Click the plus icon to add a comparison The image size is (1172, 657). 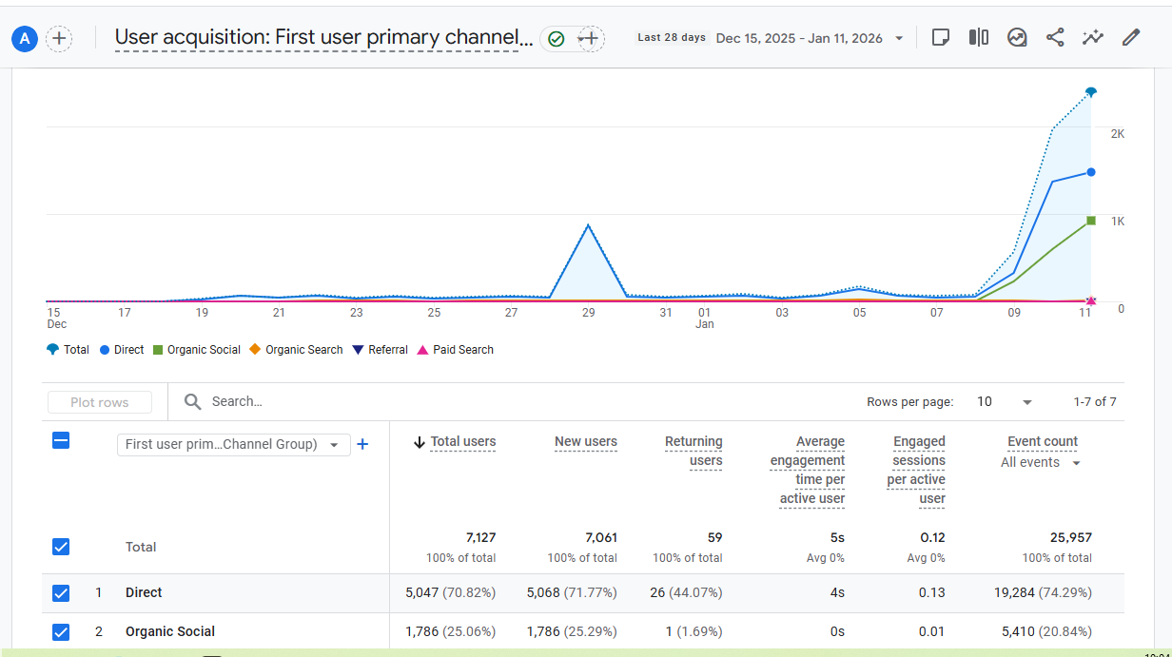tap(589, 39)
